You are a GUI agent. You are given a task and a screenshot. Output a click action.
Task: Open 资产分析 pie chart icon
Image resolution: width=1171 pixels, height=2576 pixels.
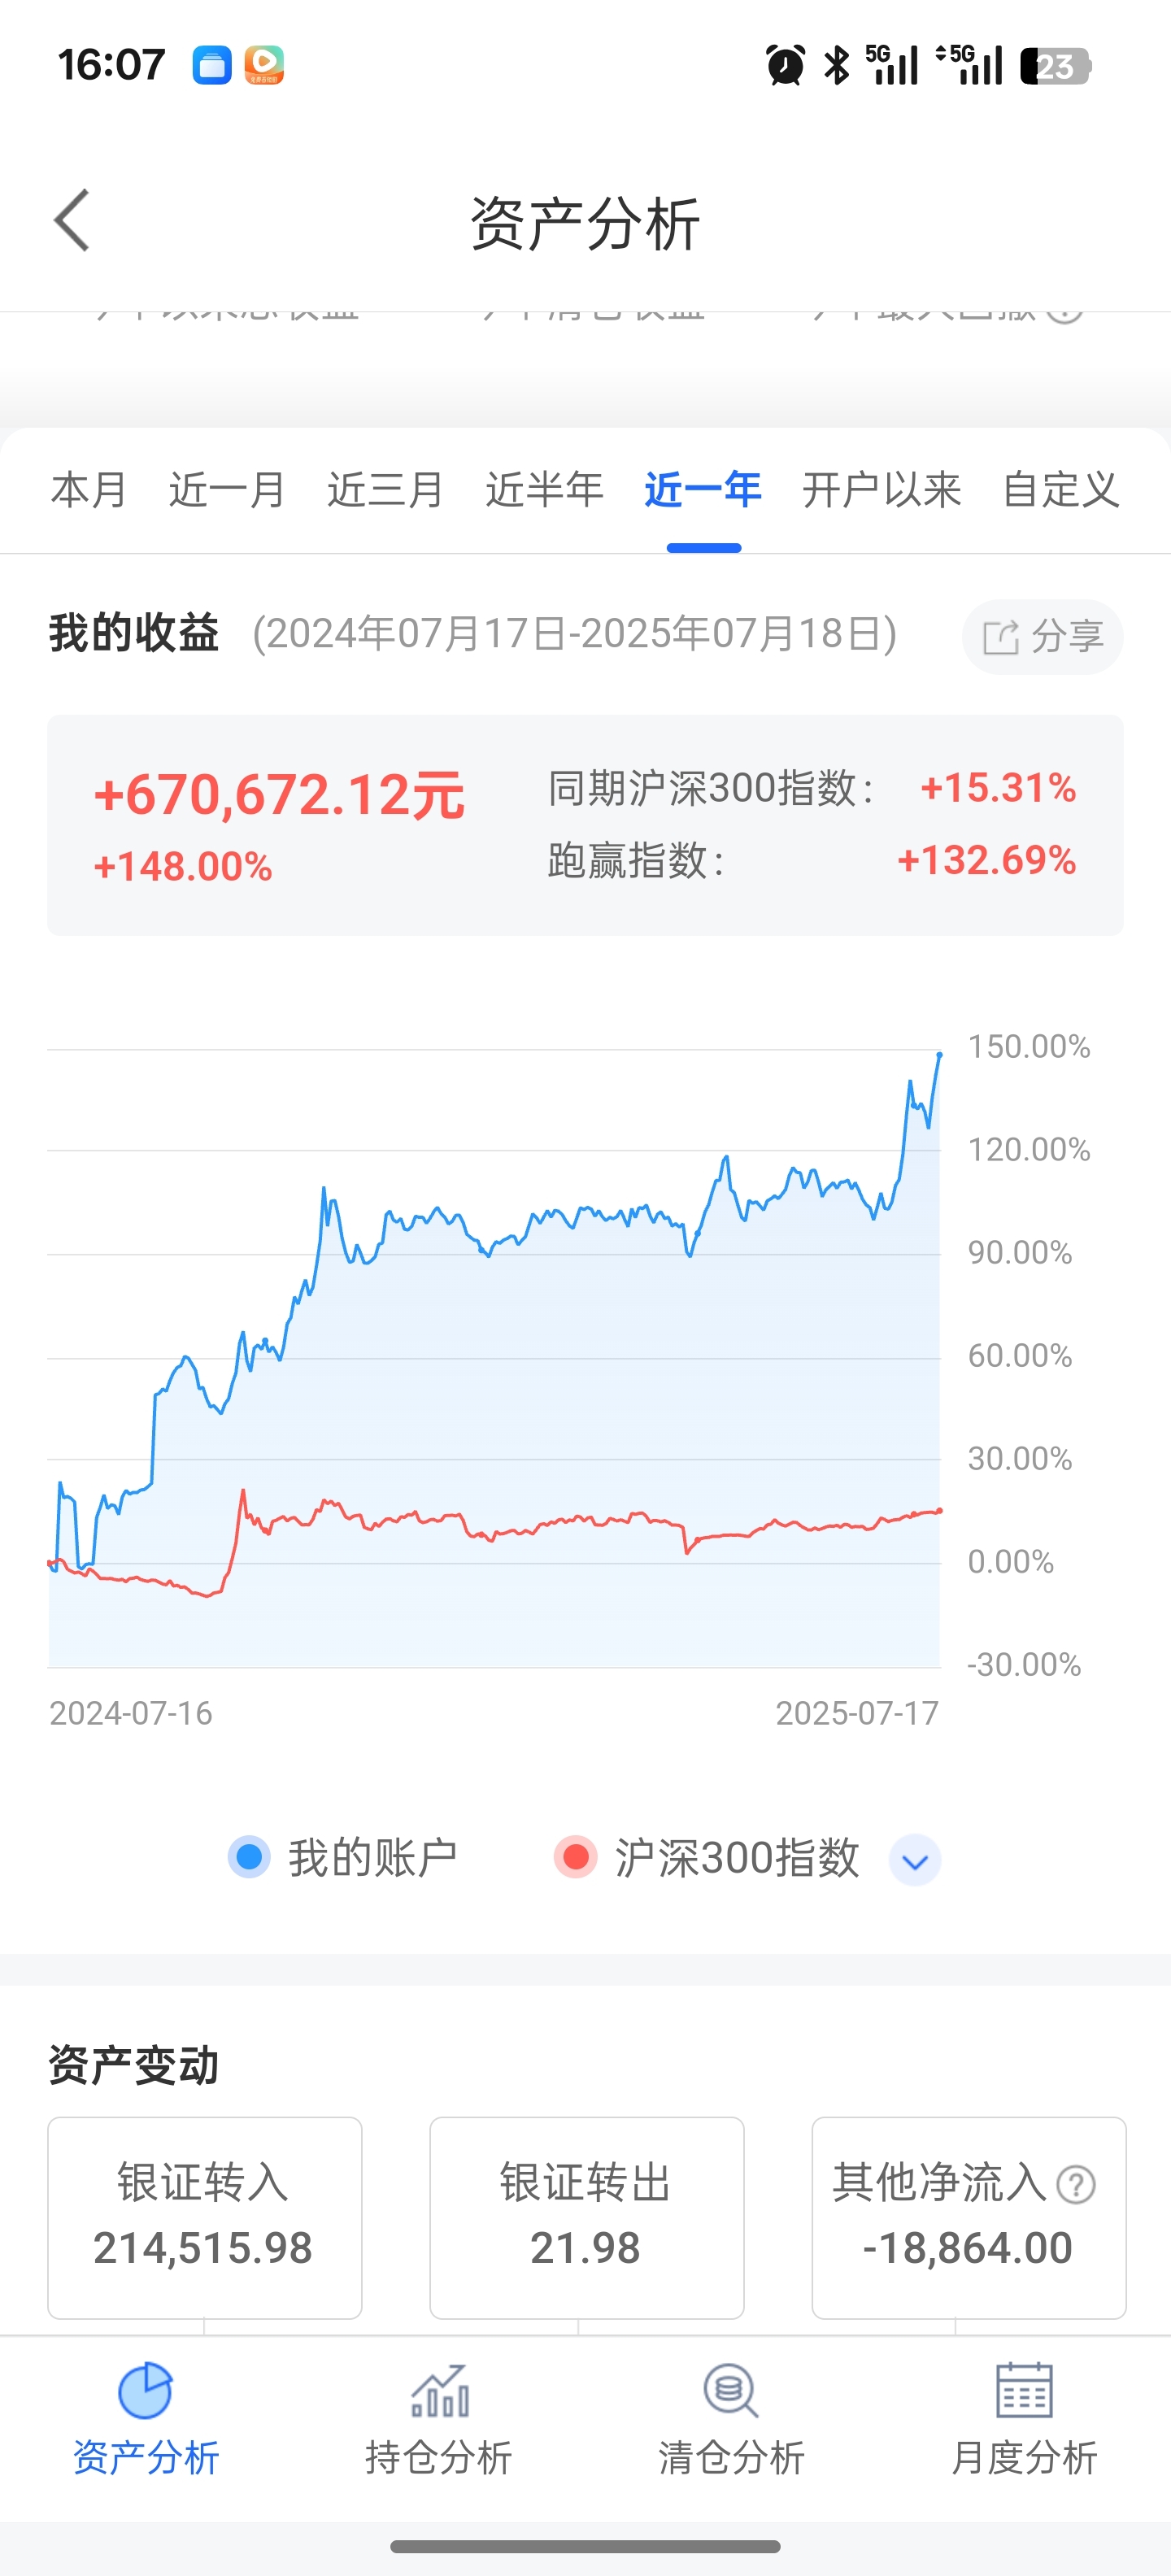[x=146, y=2390]
